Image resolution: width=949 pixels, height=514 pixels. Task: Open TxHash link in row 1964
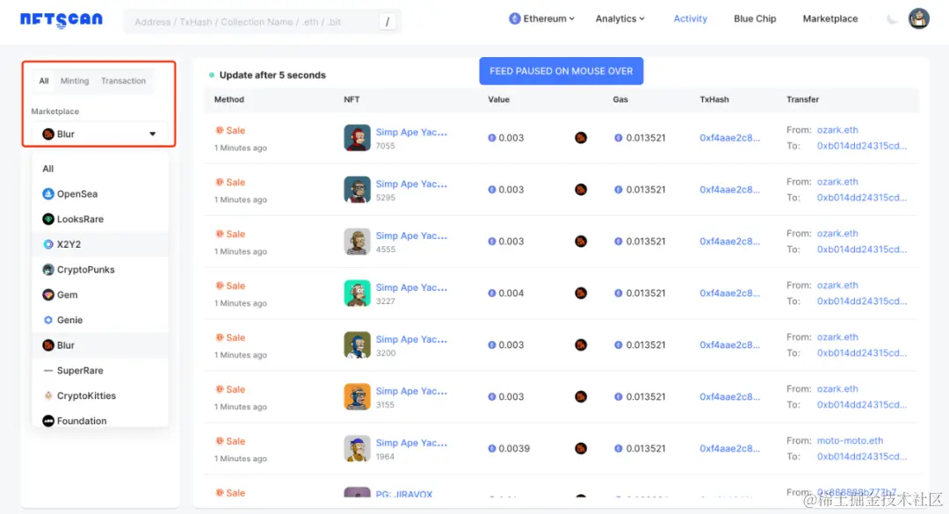pyautogui.click(x=729, y=449)
